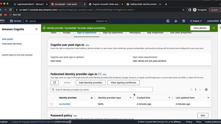The image size is (221, 124).
Task: Switch to the Users tab
Action: click(x=54, y=33)
